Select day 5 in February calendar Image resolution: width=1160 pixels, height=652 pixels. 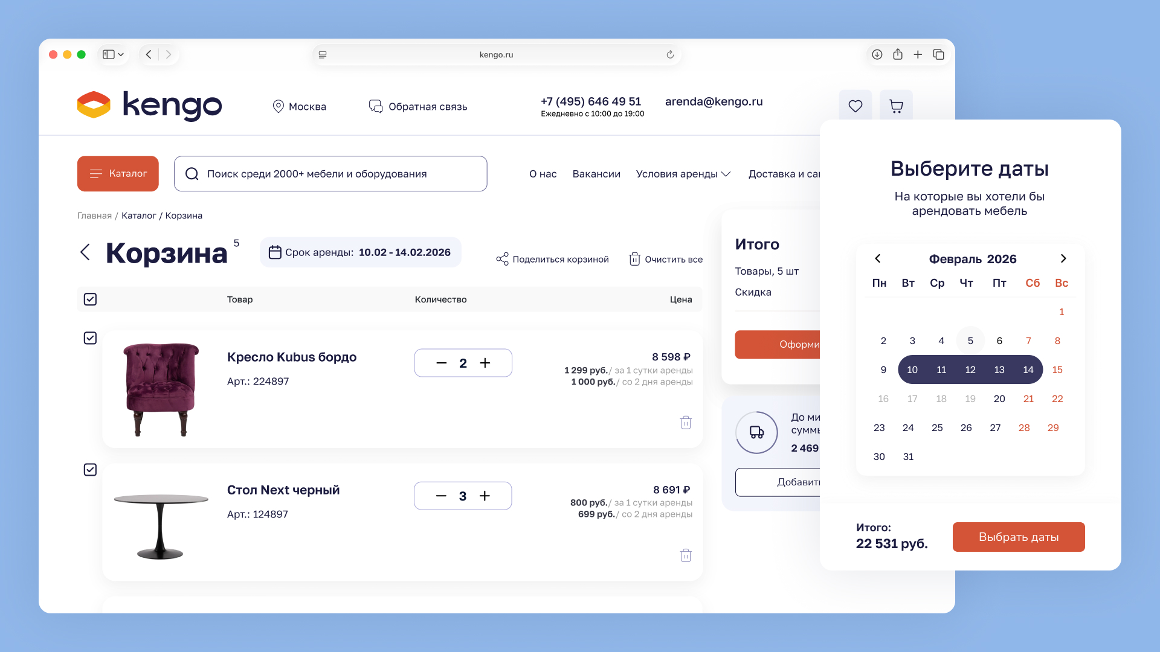[x=970, y=340]
